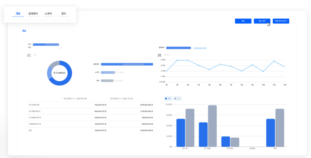
Task: Open the 개요 tab
Action: [18, 14]
